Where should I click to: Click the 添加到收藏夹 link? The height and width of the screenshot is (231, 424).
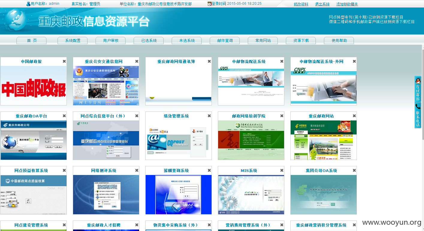347,4
